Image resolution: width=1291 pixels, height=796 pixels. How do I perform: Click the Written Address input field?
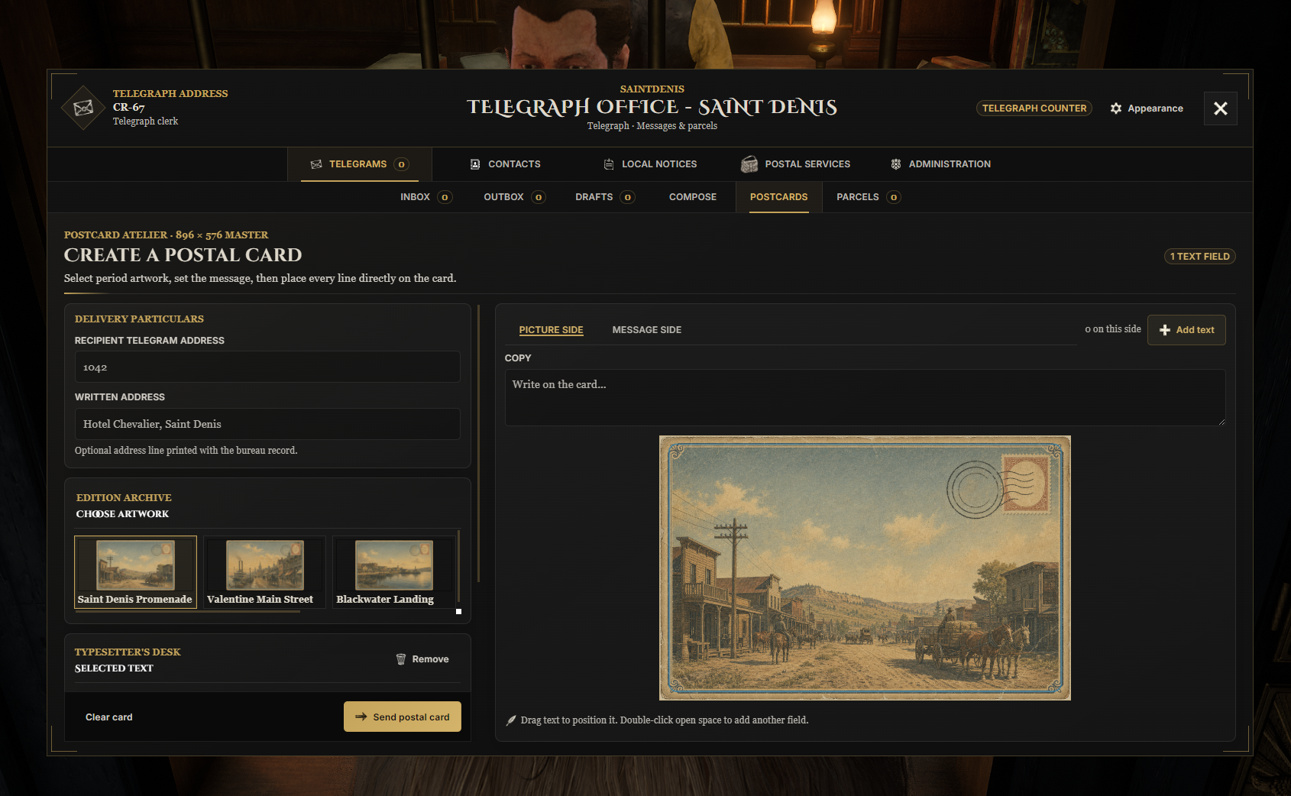click(267, 424)
